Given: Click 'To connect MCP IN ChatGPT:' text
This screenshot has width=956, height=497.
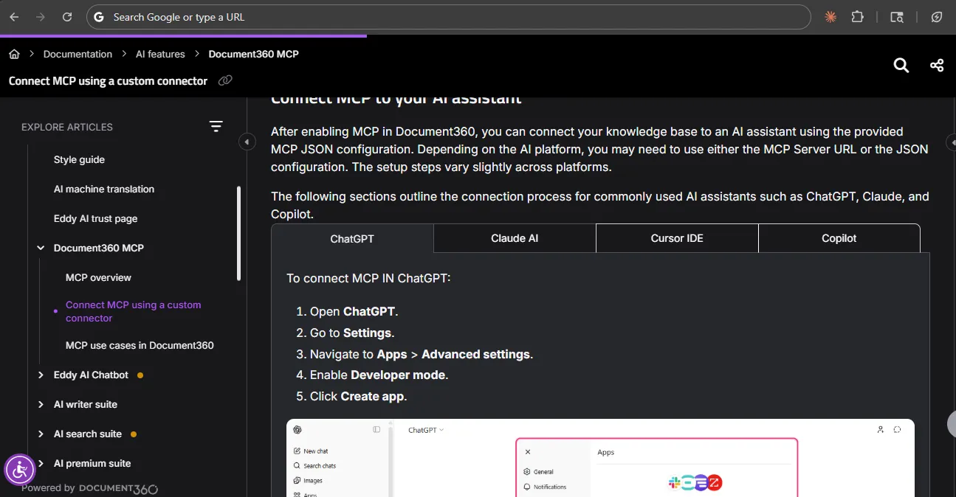Looking at the screenshot, I should pos(368,278).
